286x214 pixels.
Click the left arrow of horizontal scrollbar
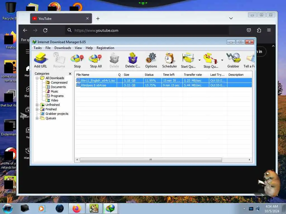[x=77, y=160]
